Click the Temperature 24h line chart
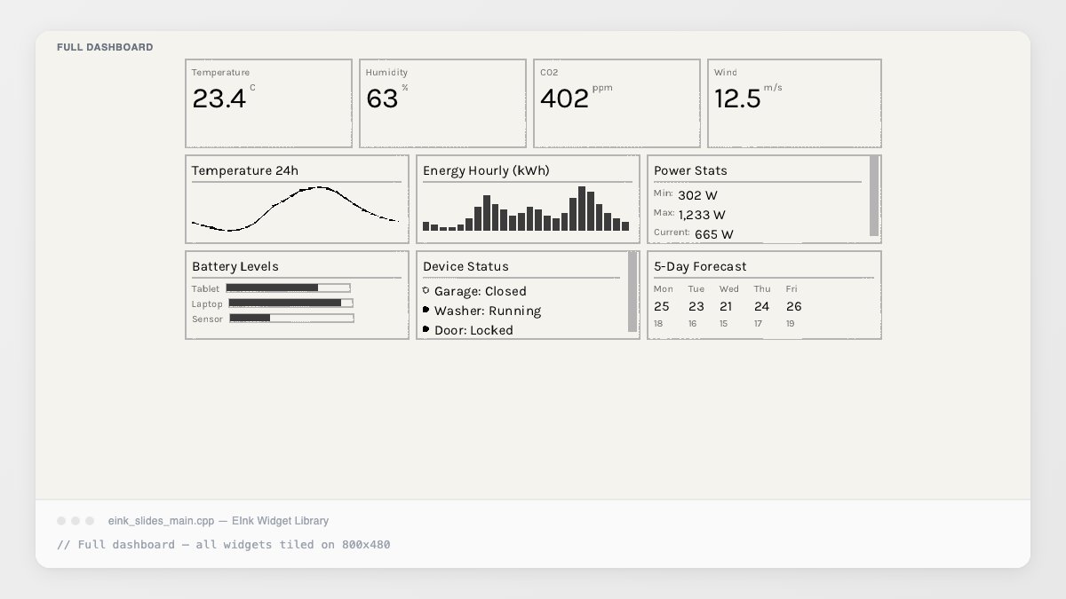This screenshot has width=1066, height=599. click(296, 209)
